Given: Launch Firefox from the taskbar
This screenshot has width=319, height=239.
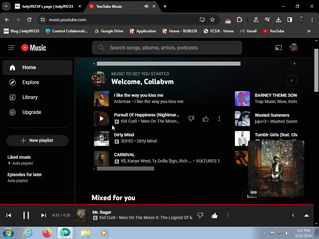Looking at the screenshot, I should tap(47, 233).
